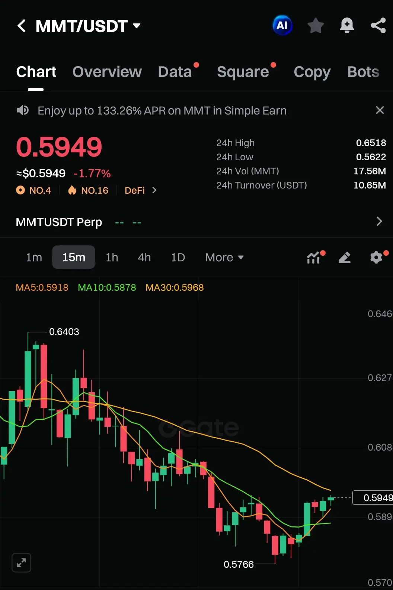Tap the NO.4 ranking badge
This screenshot has height=590, width=393.
[x=33, y=190]
